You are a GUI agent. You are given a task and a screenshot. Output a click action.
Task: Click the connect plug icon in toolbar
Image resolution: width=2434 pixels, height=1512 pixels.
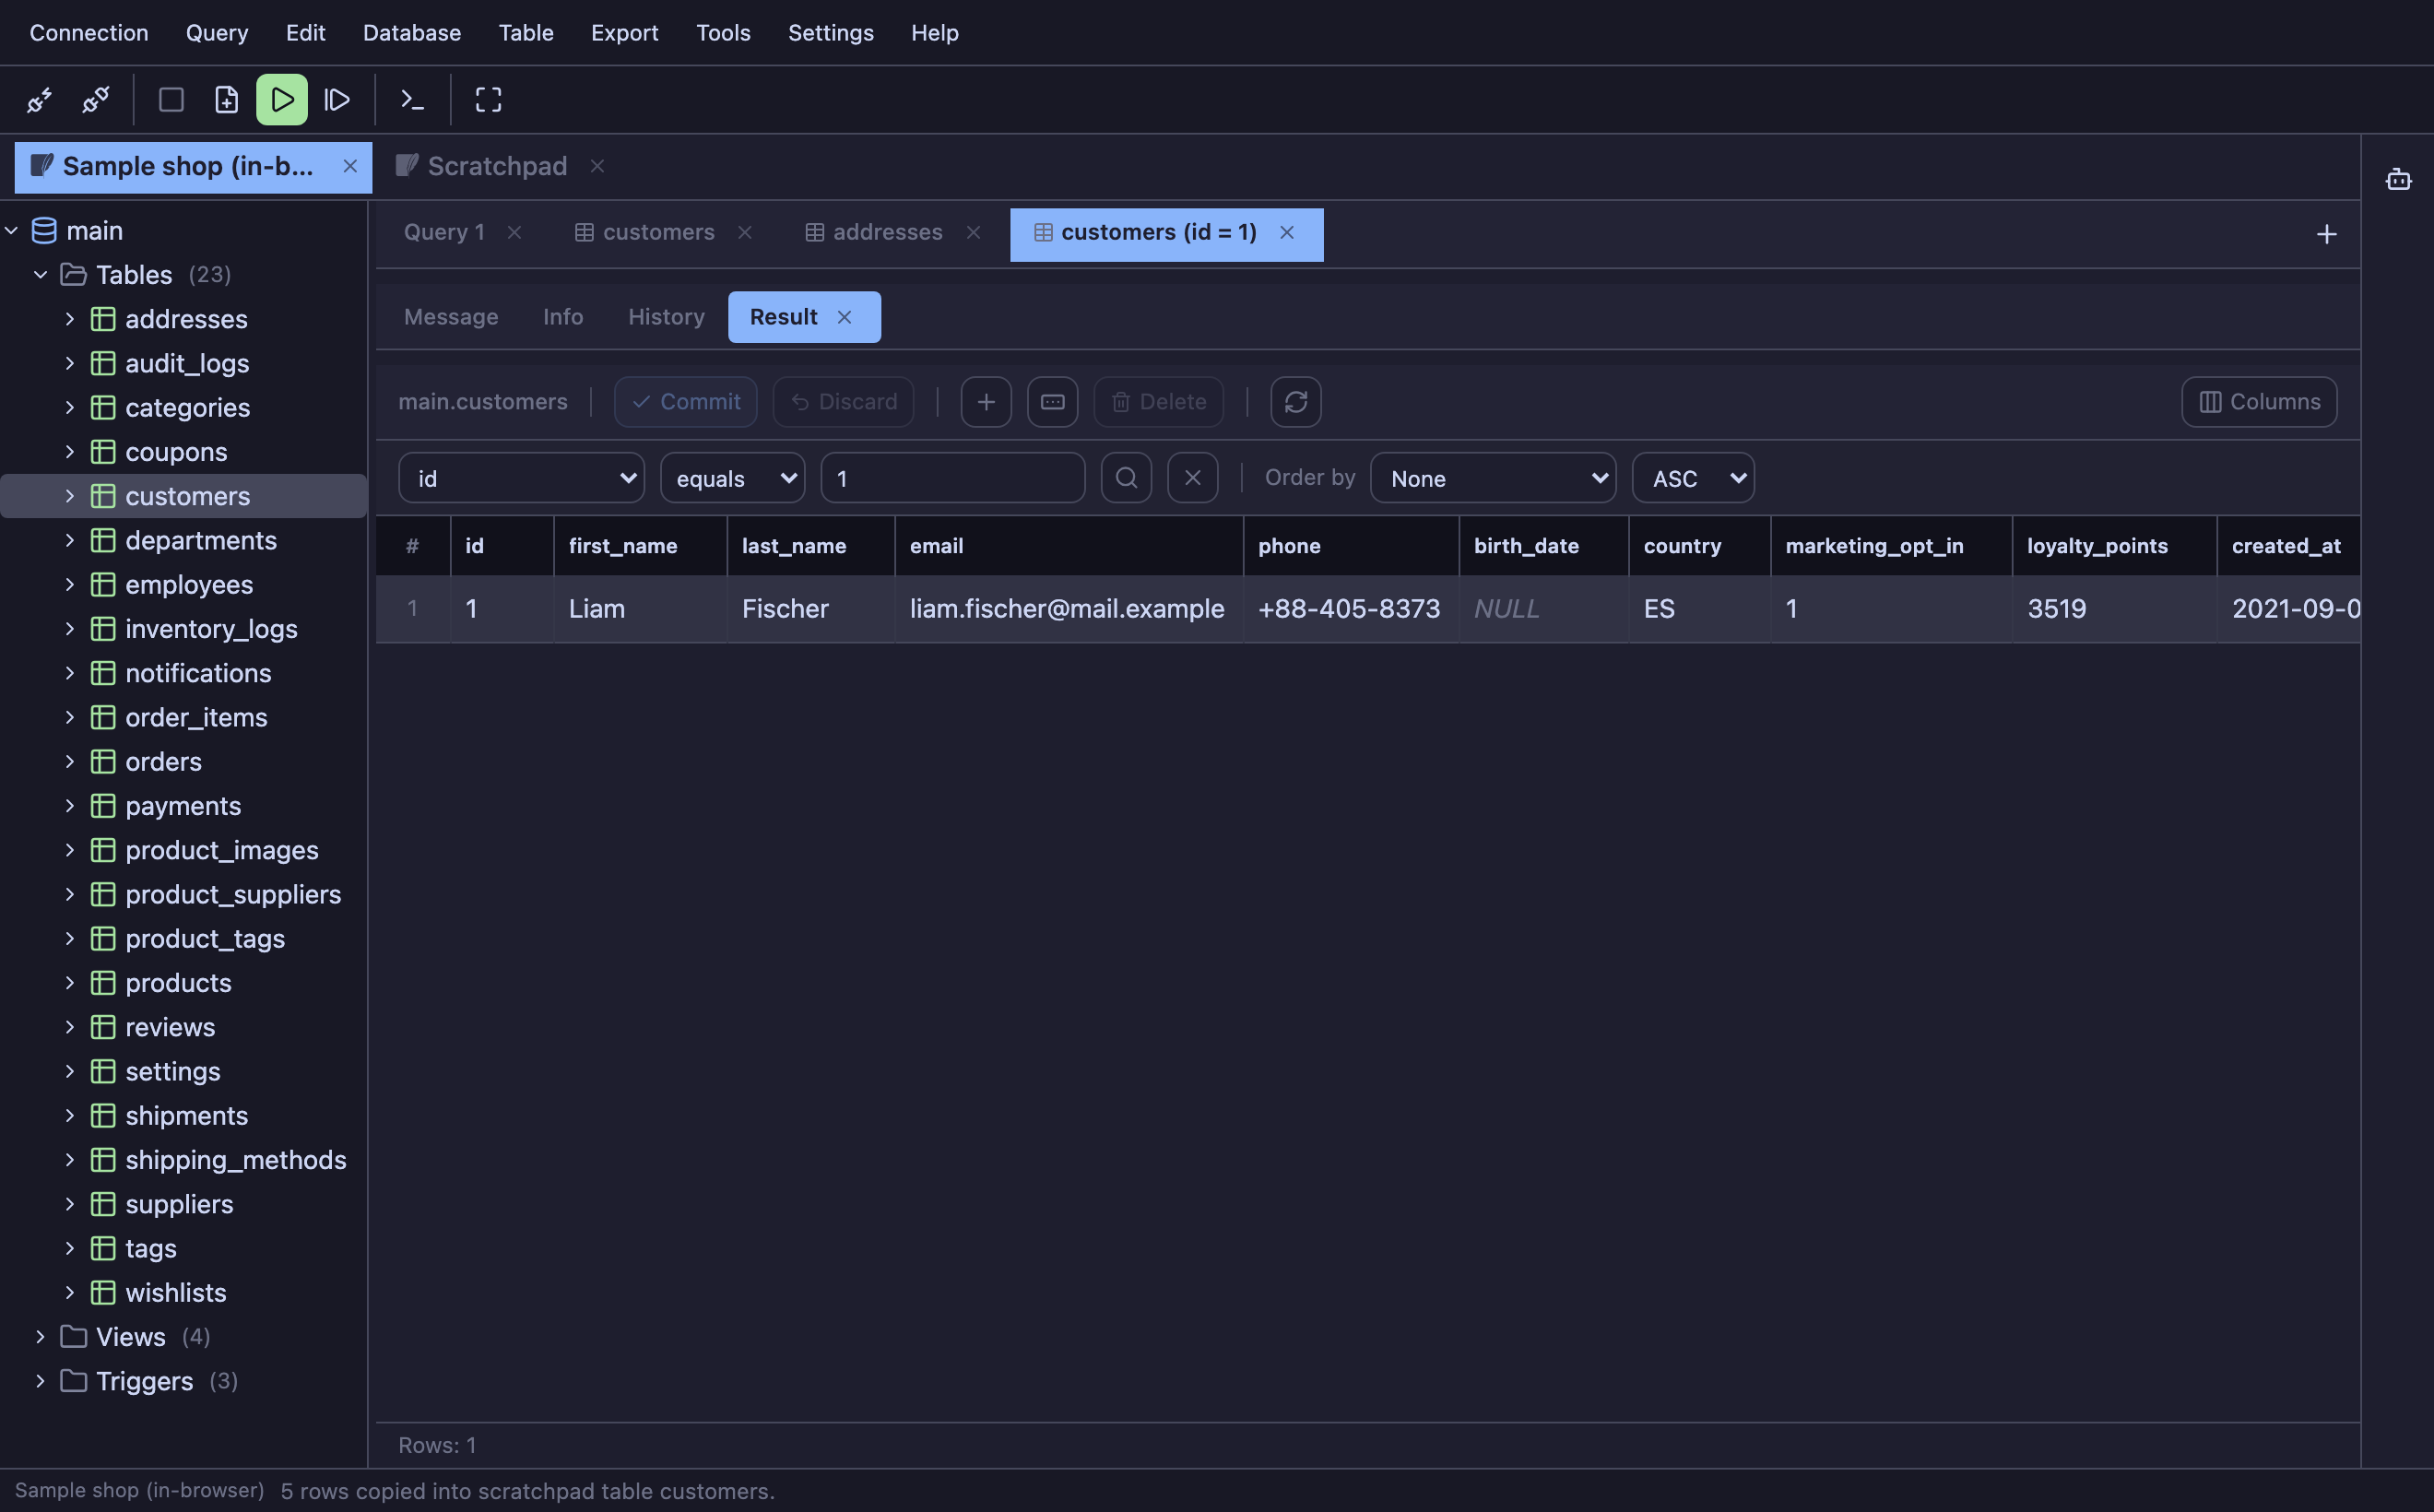click(x=40, y=100)
